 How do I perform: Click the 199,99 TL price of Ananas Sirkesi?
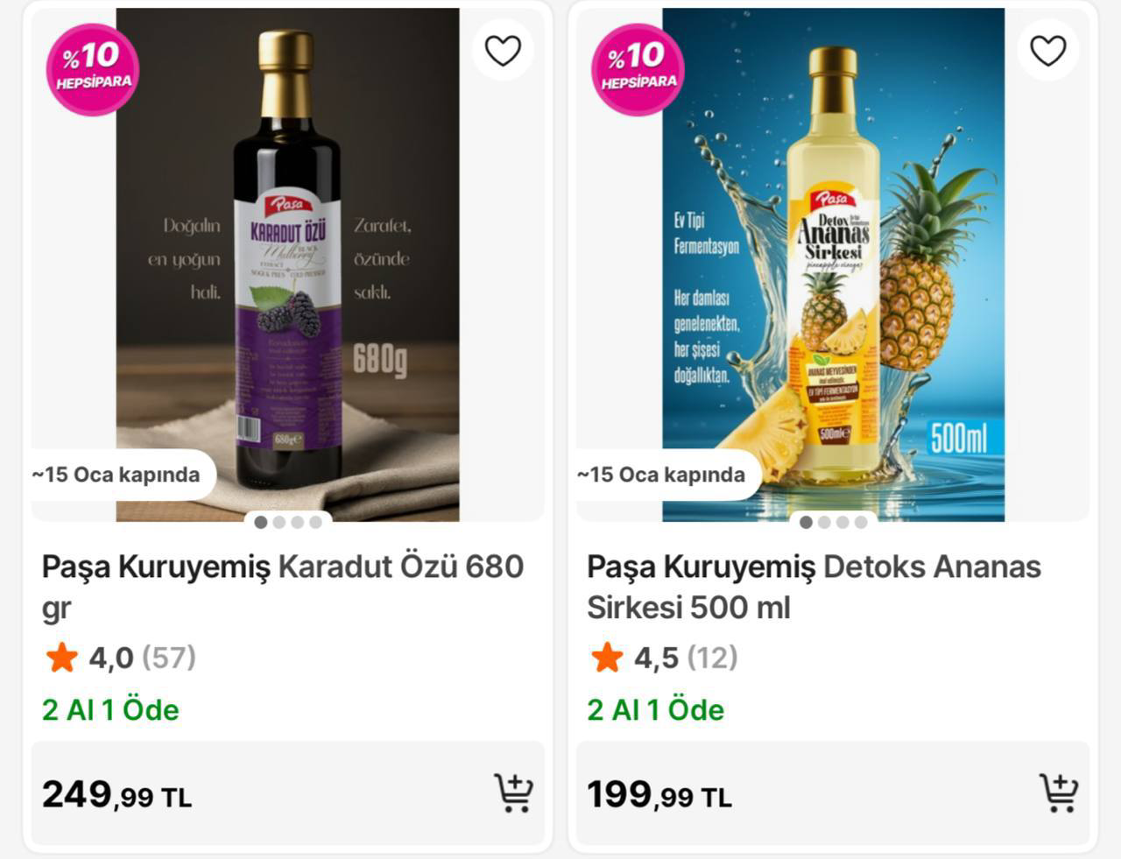(x=659, y=795)
